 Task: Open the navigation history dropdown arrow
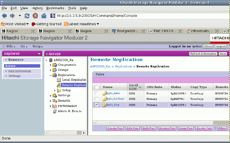click(x=20, y=16)
